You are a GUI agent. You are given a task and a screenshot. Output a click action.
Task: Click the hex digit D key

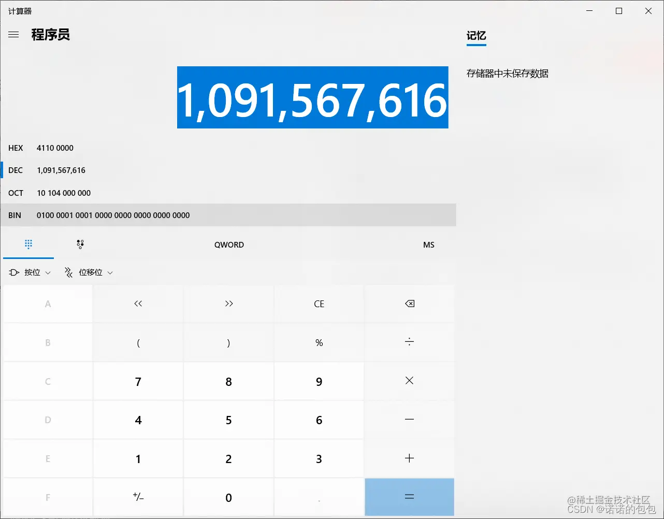pyautogui.click(x=48, y=420)
